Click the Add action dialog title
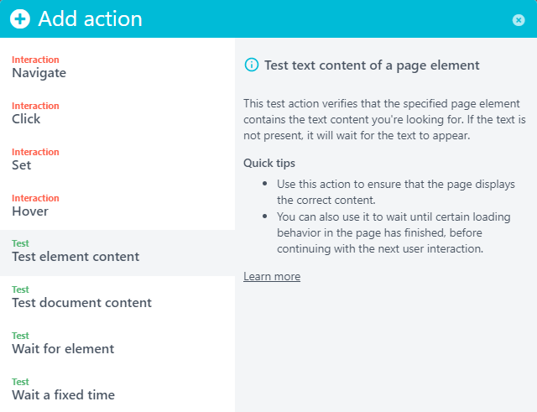Screen dimensions: 537x412 [90, 19]
